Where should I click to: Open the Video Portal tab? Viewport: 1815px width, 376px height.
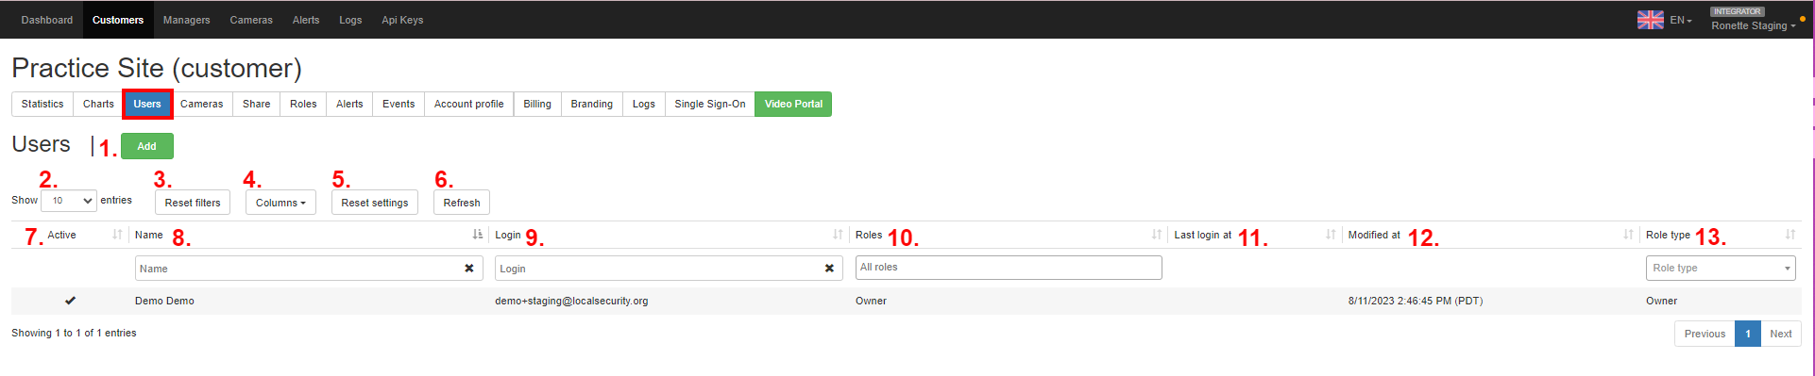[x=793, y=104]
